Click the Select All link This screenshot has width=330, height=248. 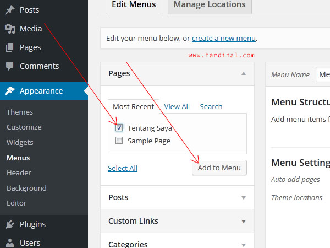tap(123, 169)
